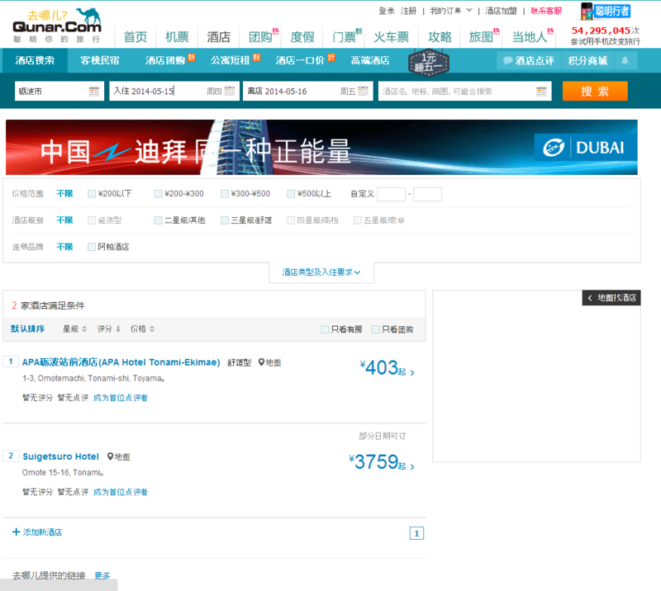Go to results page 1

416,533
